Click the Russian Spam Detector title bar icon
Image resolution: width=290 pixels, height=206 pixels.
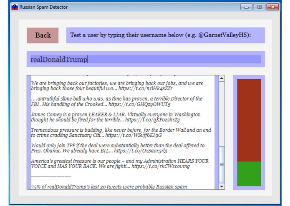coord(15,7)
